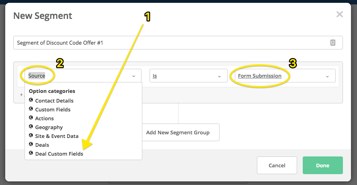Screen dimensions: 357x185
Task: Click the globe icon beside Contact Details
Action: (31, 100)
